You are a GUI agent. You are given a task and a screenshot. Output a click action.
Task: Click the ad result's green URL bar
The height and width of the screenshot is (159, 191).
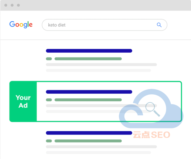tap(88, 100)
